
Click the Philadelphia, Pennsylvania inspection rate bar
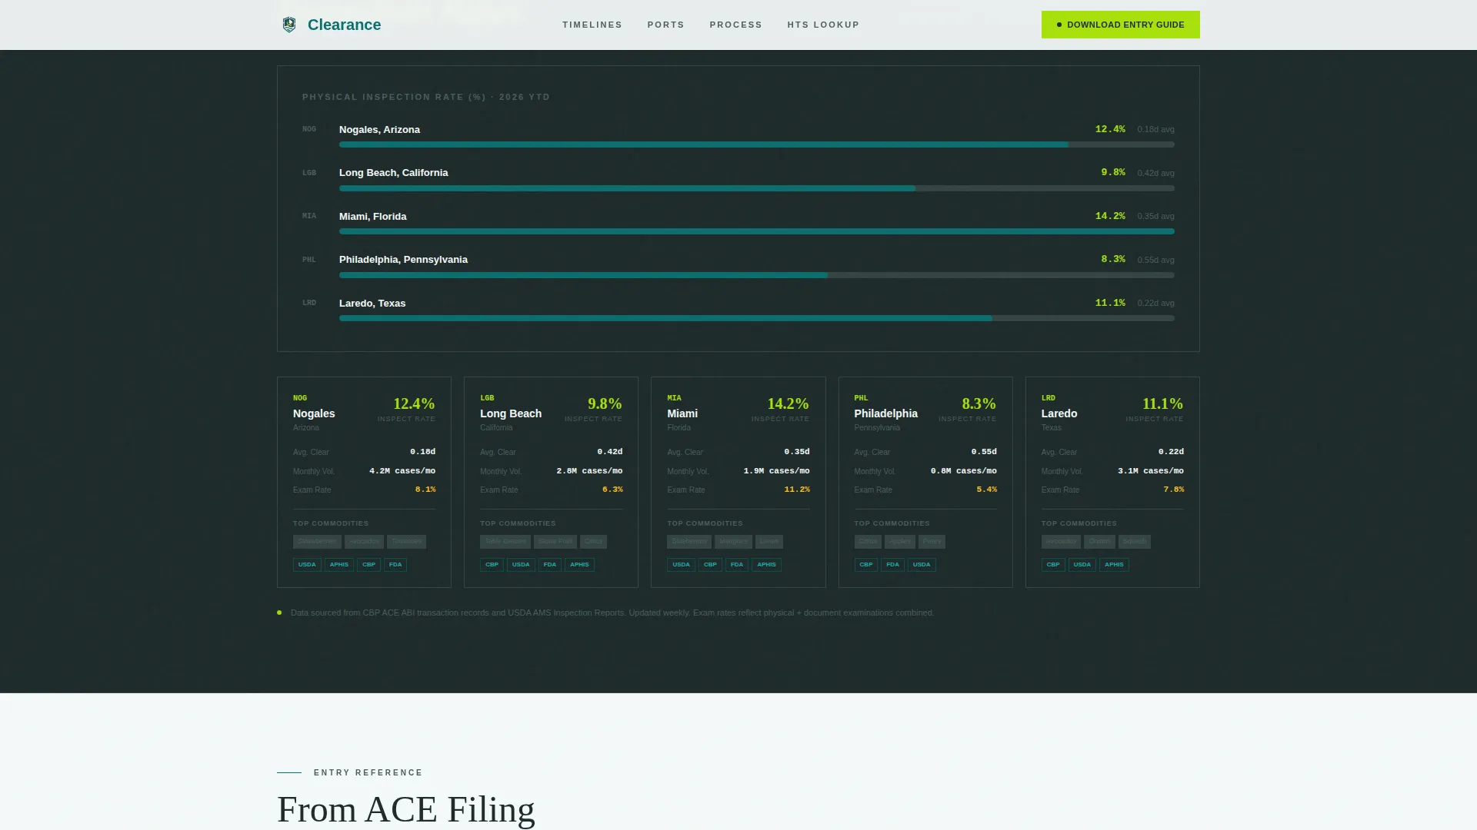(x=757, y=275)
